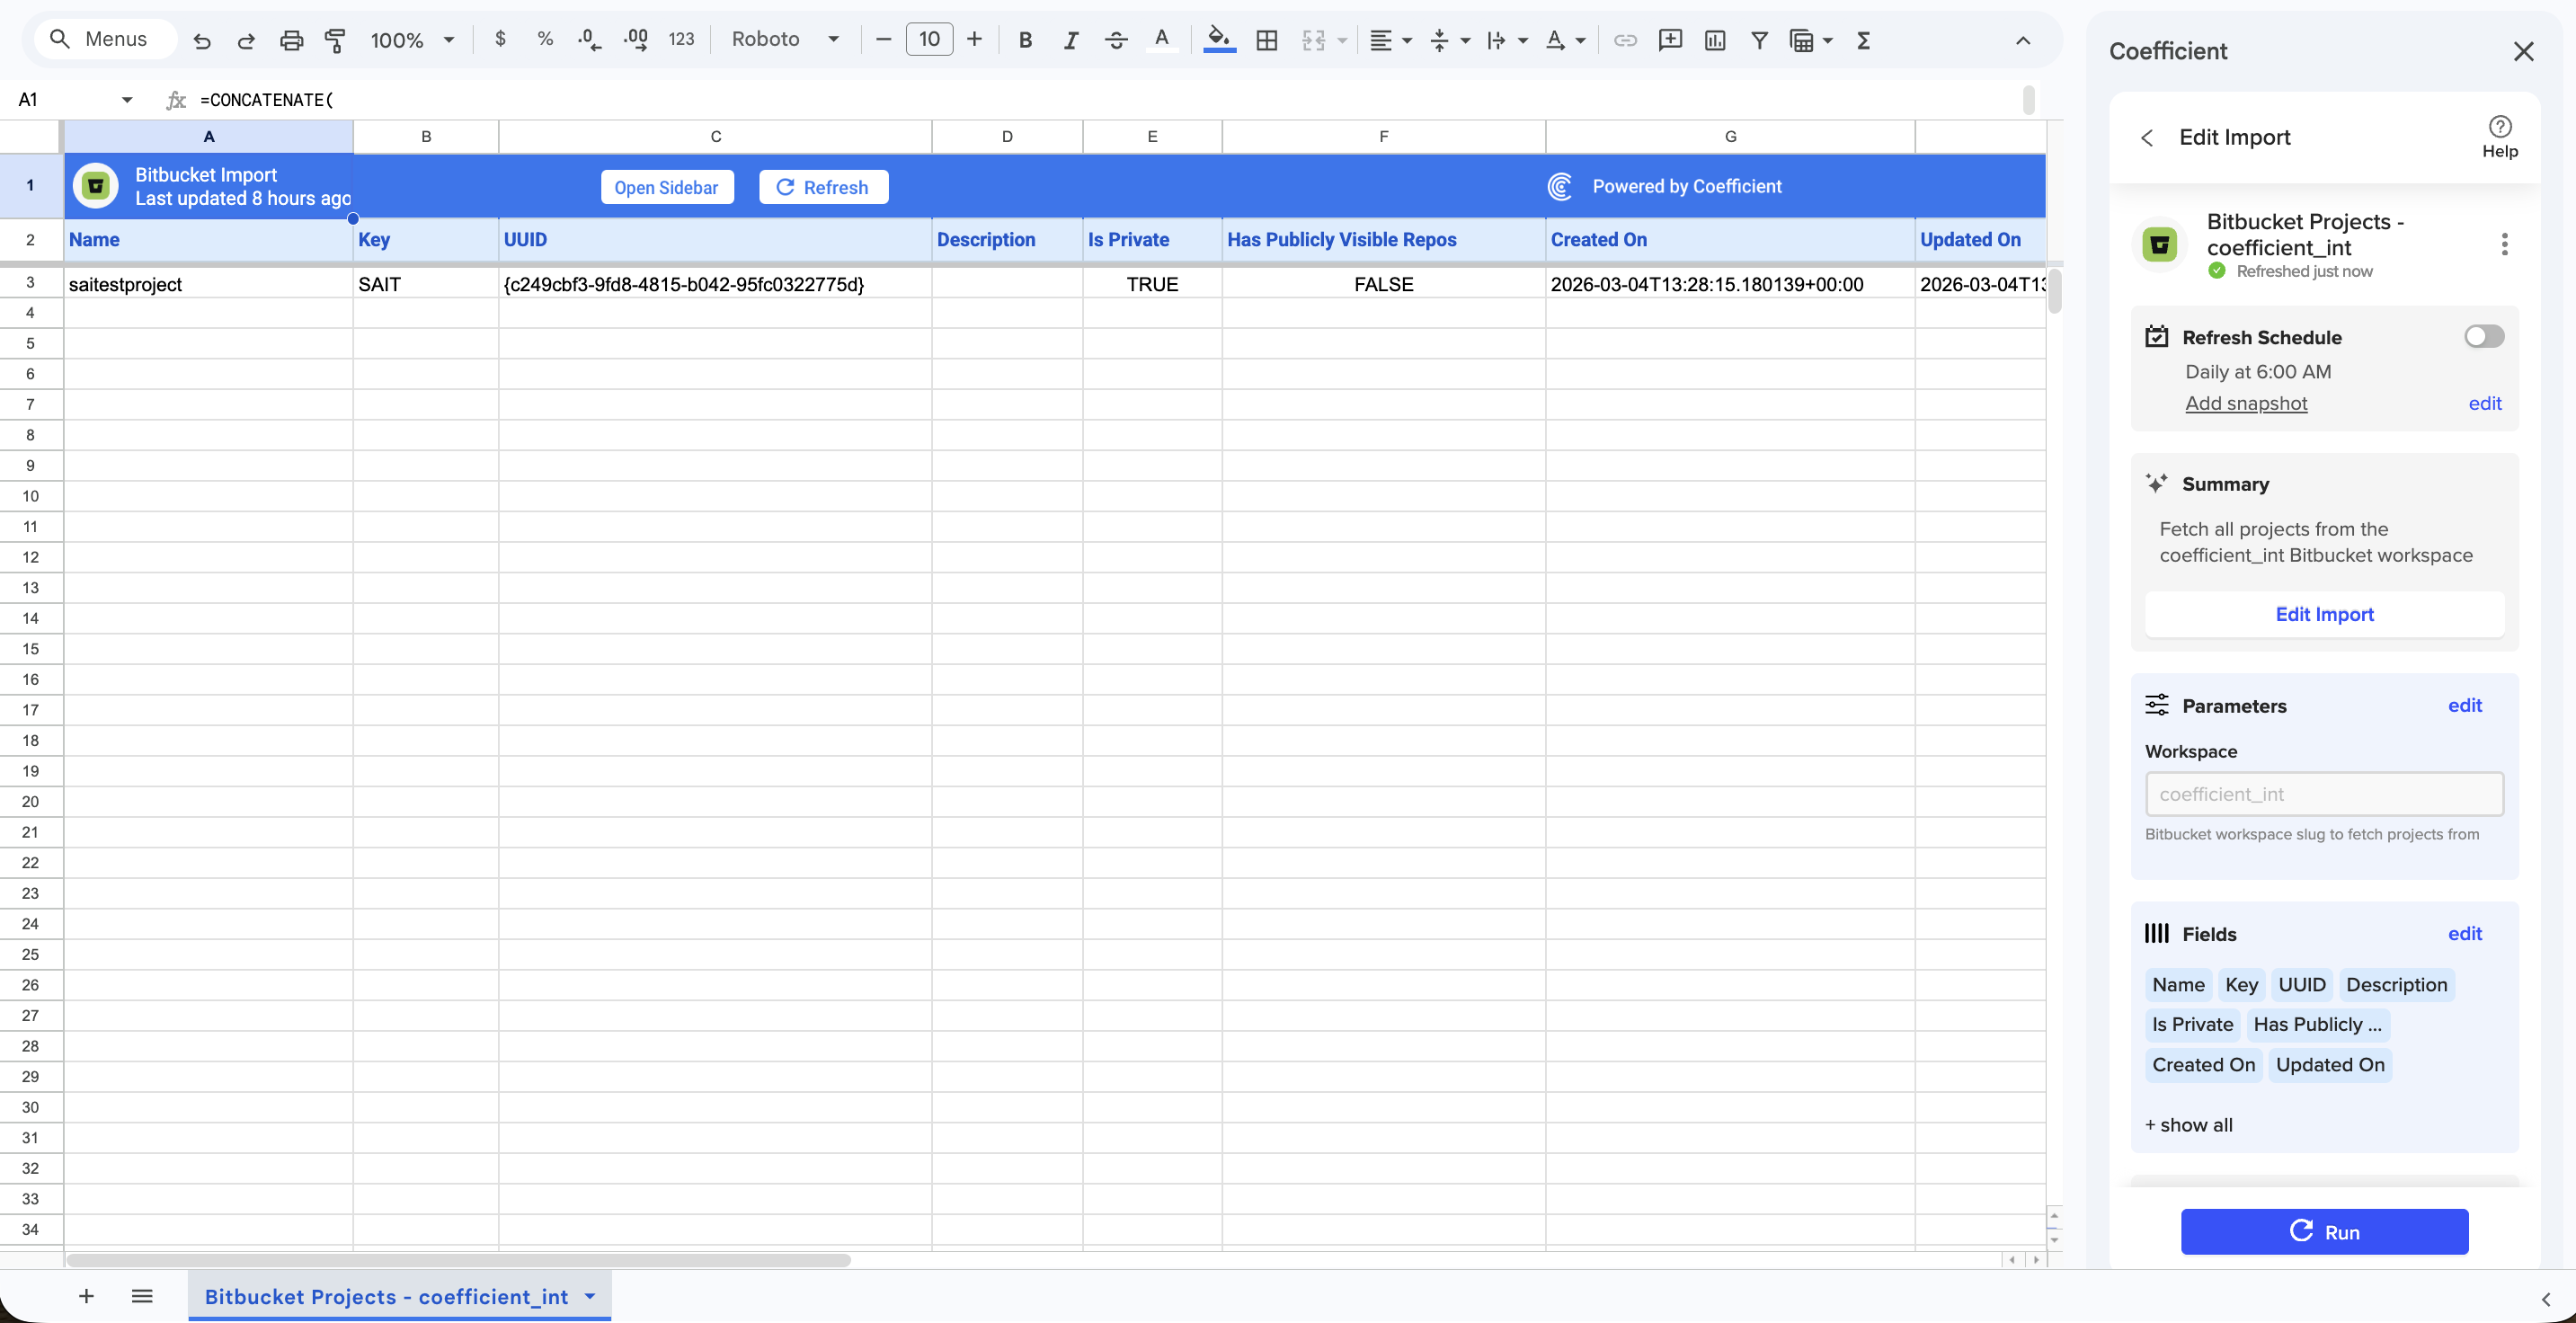The width and height of the screenshot is (2576, 1323).
Task: Toggle bold formatting
Action: coord(1025,40)
